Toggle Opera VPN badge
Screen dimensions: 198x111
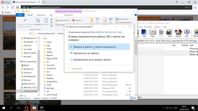[24, 7]
